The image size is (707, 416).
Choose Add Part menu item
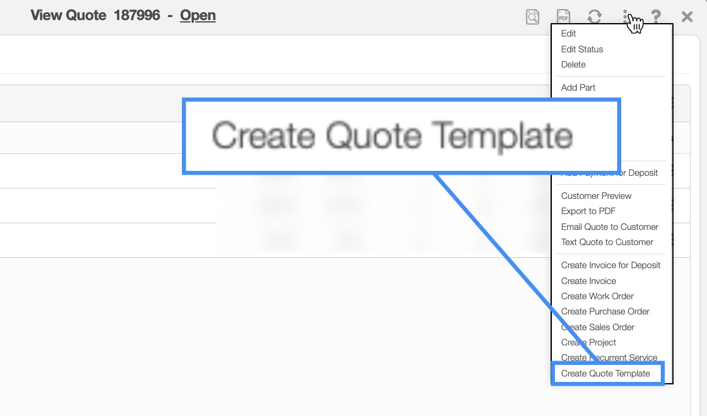pos(579,88)
